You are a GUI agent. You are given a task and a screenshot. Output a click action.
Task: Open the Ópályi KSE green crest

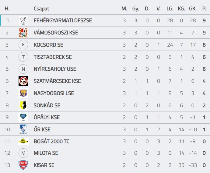click(23, 117)
